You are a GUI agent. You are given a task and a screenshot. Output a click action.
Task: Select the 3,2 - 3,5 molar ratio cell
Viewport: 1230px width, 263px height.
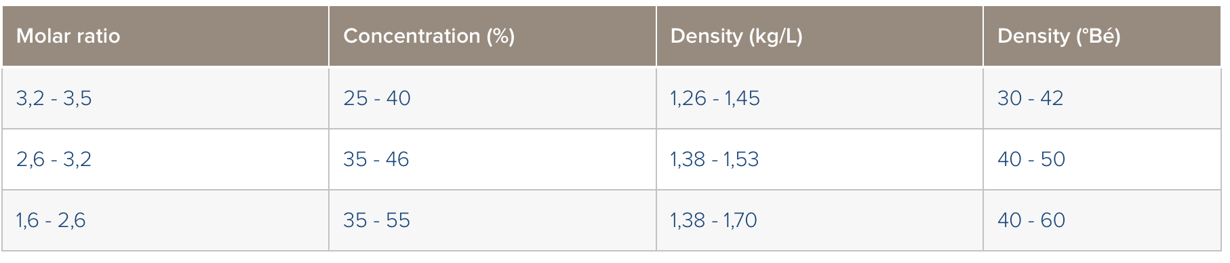pyautogui.click(x=165, y=98)
